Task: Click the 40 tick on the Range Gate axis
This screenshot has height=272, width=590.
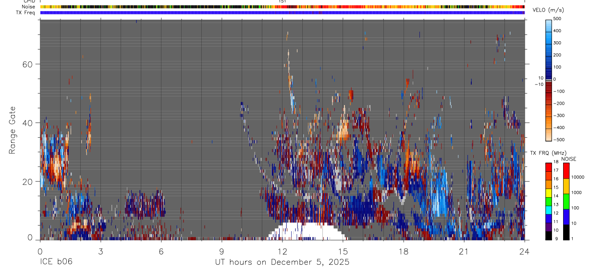Action: pyautogui.click(x=28, y=123)
